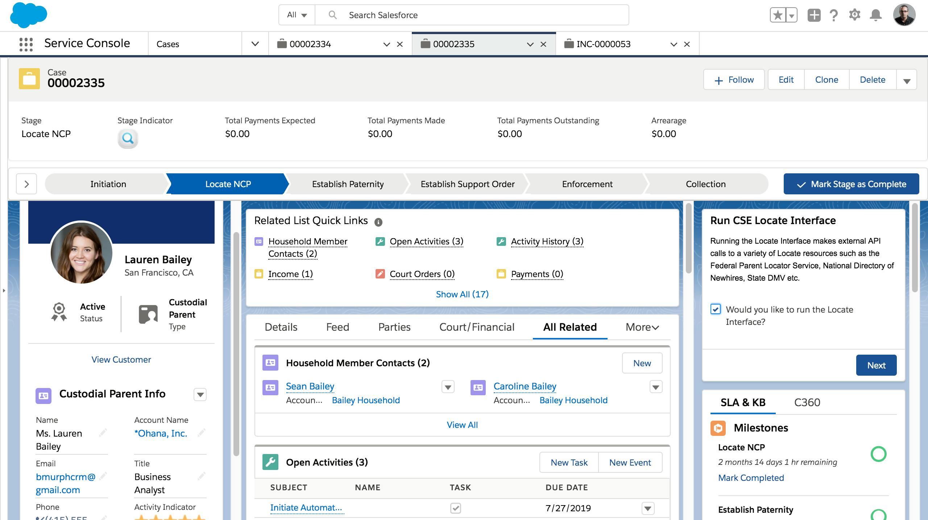928x520 pixels.
Task: Enable the Locate NCP milestone completion circle
Action: (879, 454)
